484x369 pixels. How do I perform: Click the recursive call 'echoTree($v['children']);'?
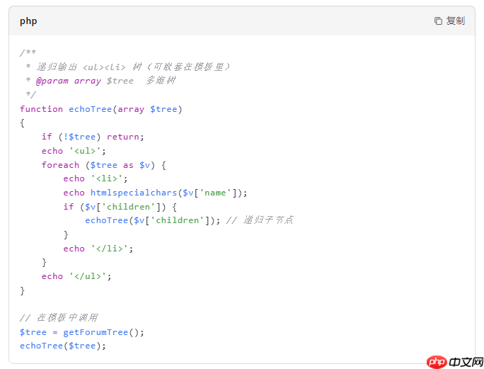coord(153,220)
